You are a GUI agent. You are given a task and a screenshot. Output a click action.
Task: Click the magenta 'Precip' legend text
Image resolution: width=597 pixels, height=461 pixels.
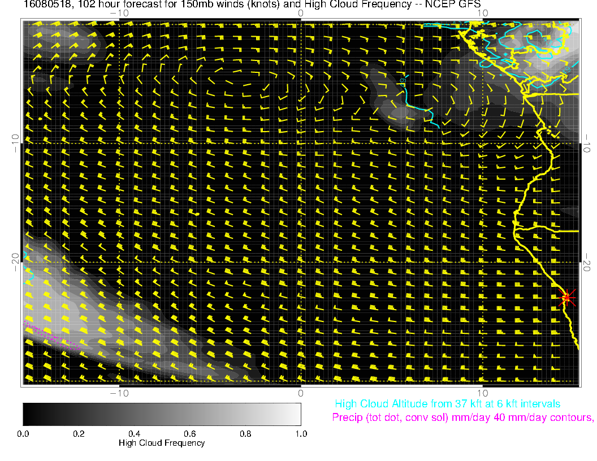(462, 418)
